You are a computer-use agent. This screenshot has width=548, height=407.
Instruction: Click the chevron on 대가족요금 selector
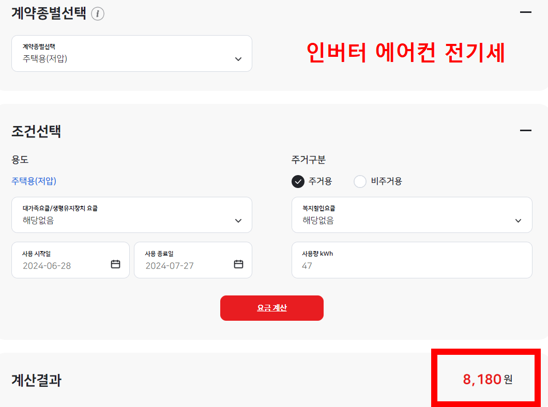pos(238,221)
